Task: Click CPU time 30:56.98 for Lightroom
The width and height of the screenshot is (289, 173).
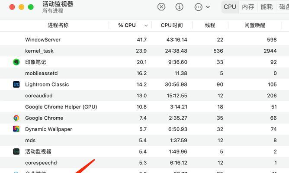Action: click(176, 84)
